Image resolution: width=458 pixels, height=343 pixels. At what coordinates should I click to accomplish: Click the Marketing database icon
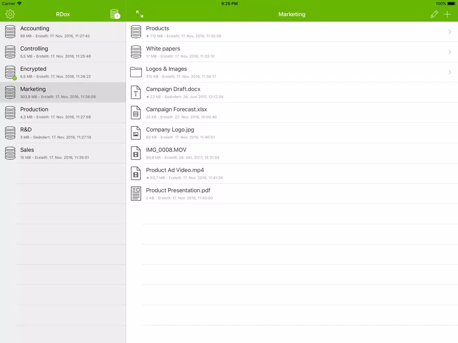tap(10, 92)
